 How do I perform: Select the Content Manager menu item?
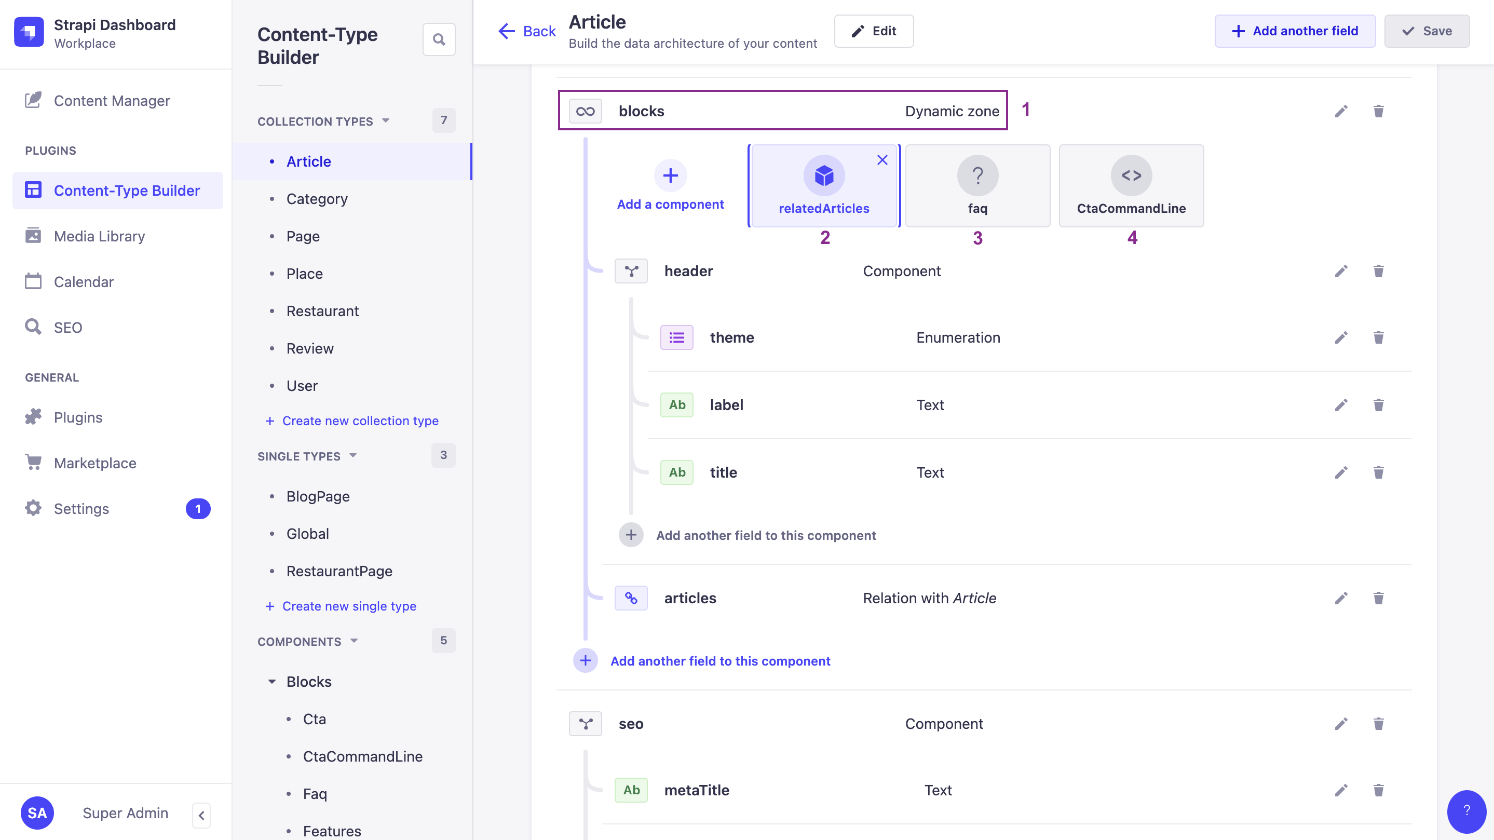click(112, 101)
